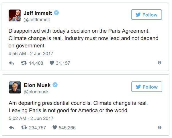This screenshot has height=138, width=172.
Task: Retweet Jeff Immelt's Paris Agreement tweet
Action: tap(25, 63)
